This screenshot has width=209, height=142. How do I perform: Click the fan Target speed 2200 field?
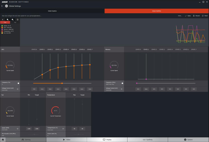tap(37, 129)
